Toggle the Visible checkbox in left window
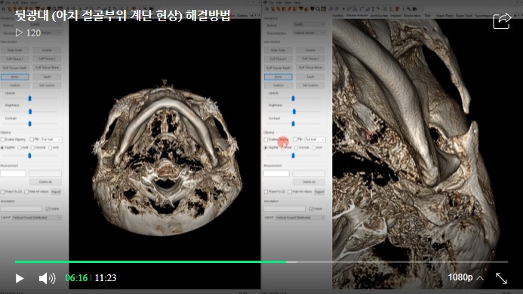The height and width of the screenshot is (294, 523). 48,209
